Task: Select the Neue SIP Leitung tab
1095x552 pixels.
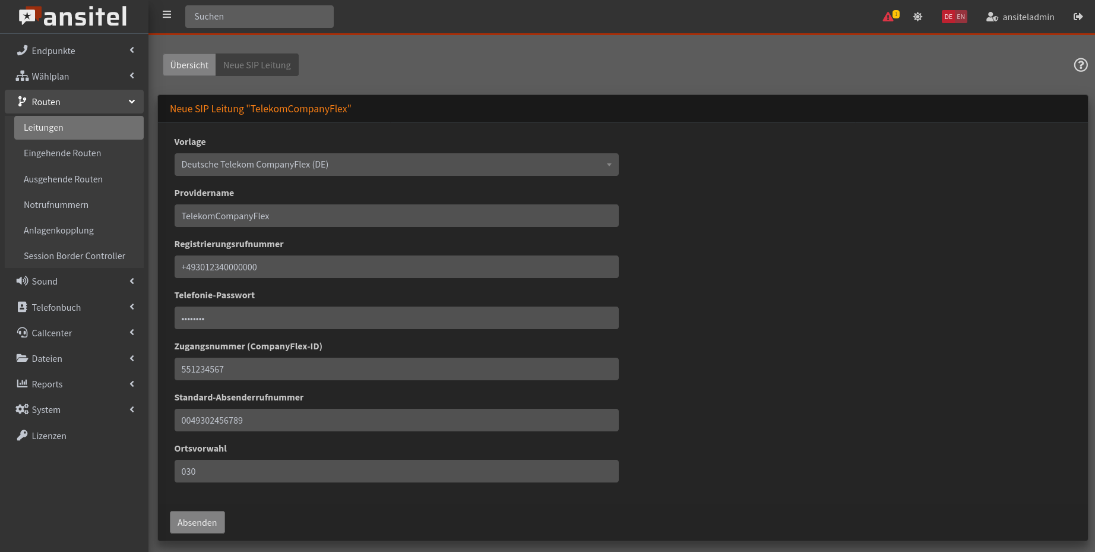Action: 257,65
